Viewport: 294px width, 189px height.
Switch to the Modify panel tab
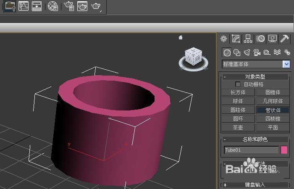pyautogui.click(x=236, y=39)
